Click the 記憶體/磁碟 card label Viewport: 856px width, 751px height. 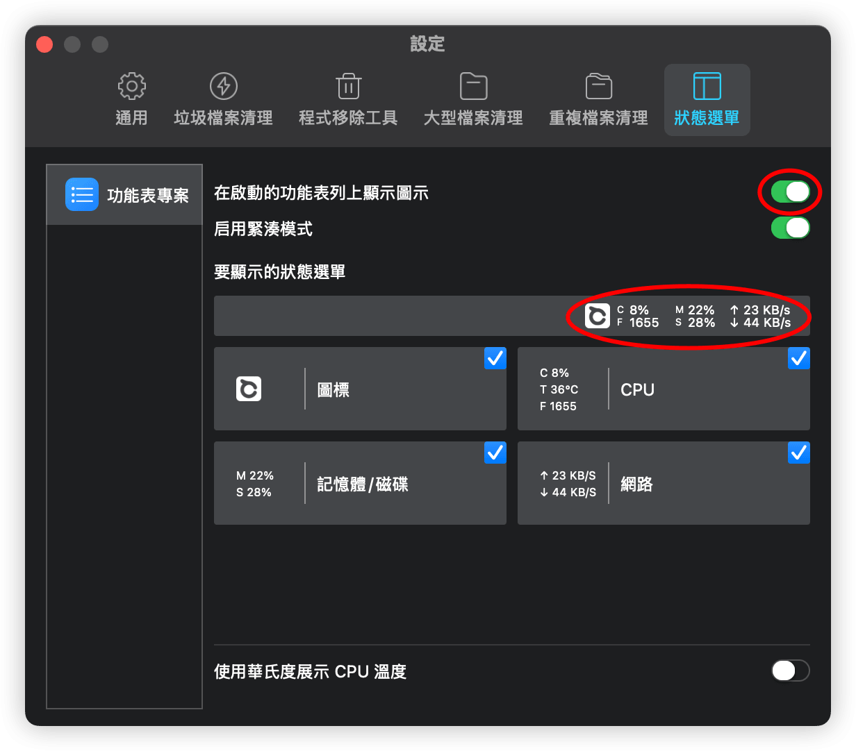pos(363,484)
